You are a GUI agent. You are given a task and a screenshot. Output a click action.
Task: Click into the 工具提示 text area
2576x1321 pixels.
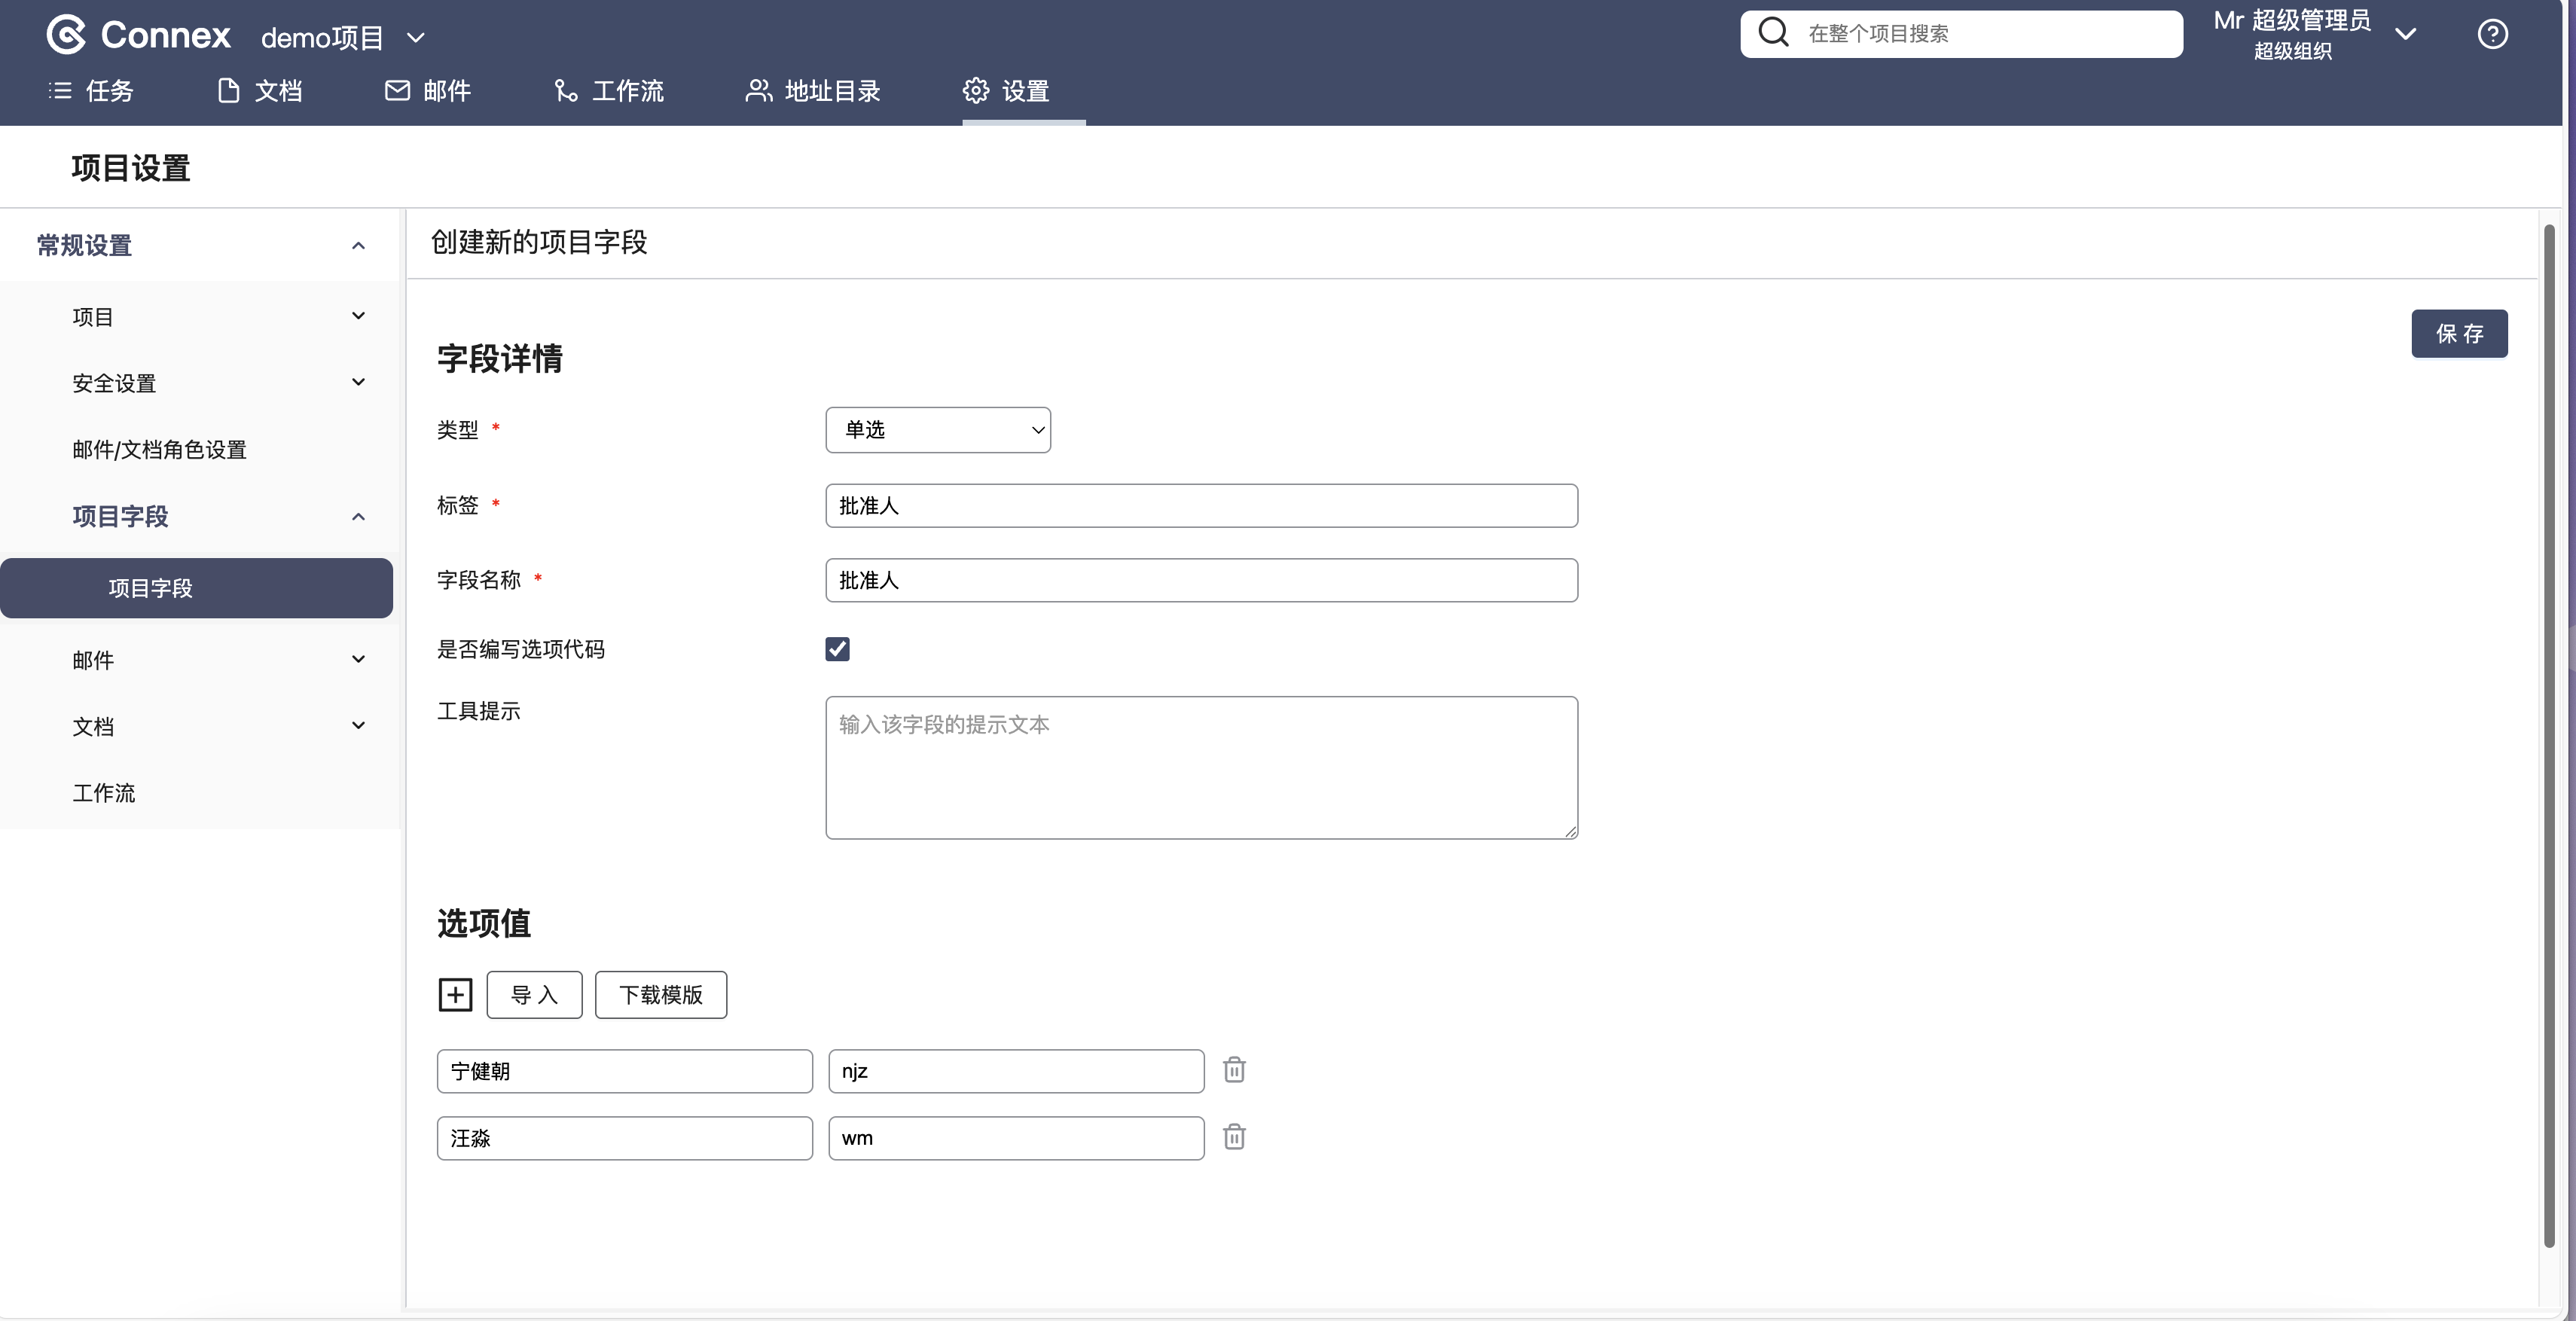tap(1200, 767)
